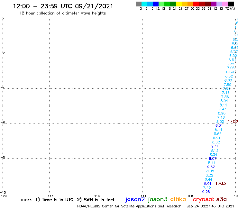Click the dark blue value 9.31
The width and height of the screenshot is (238, 209).
[219, 125]
